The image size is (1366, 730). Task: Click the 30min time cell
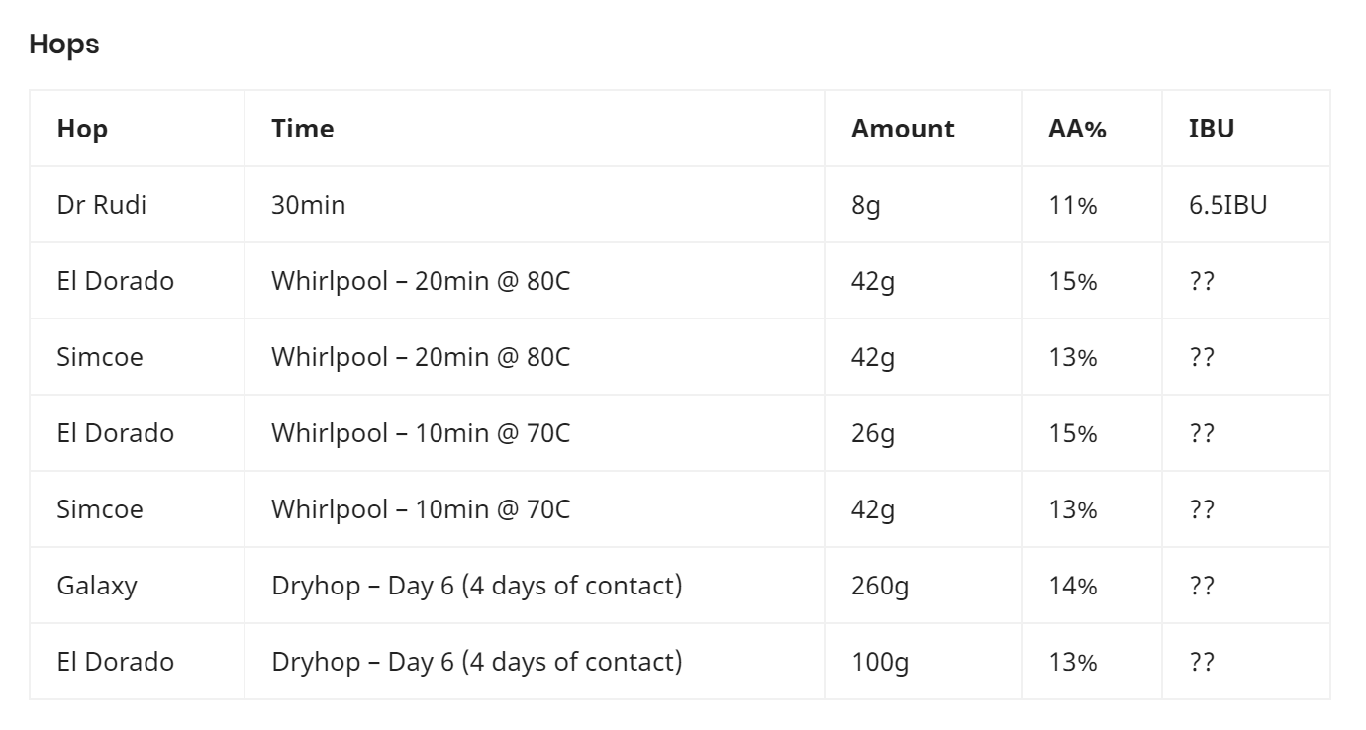tap(309, 205)
